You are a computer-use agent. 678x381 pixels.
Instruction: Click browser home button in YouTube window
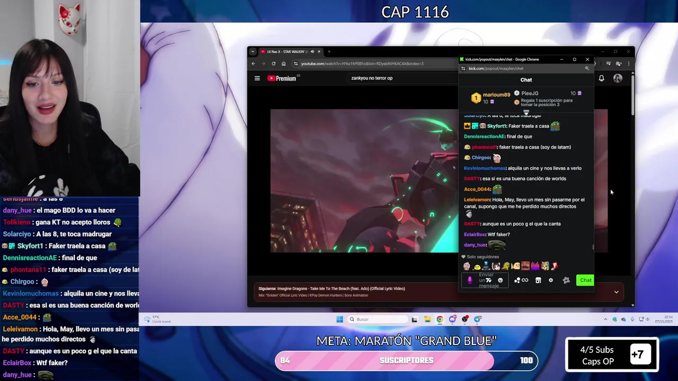(x=283, y=63)
